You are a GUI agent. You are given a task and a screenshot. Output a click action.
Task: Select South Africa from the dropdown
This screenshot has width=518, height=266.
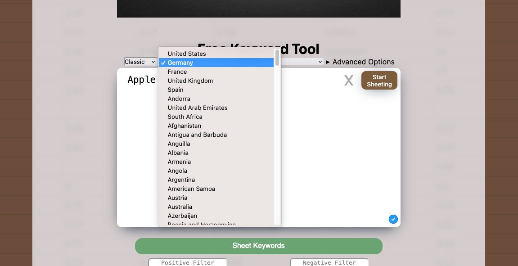pos(185,117)
